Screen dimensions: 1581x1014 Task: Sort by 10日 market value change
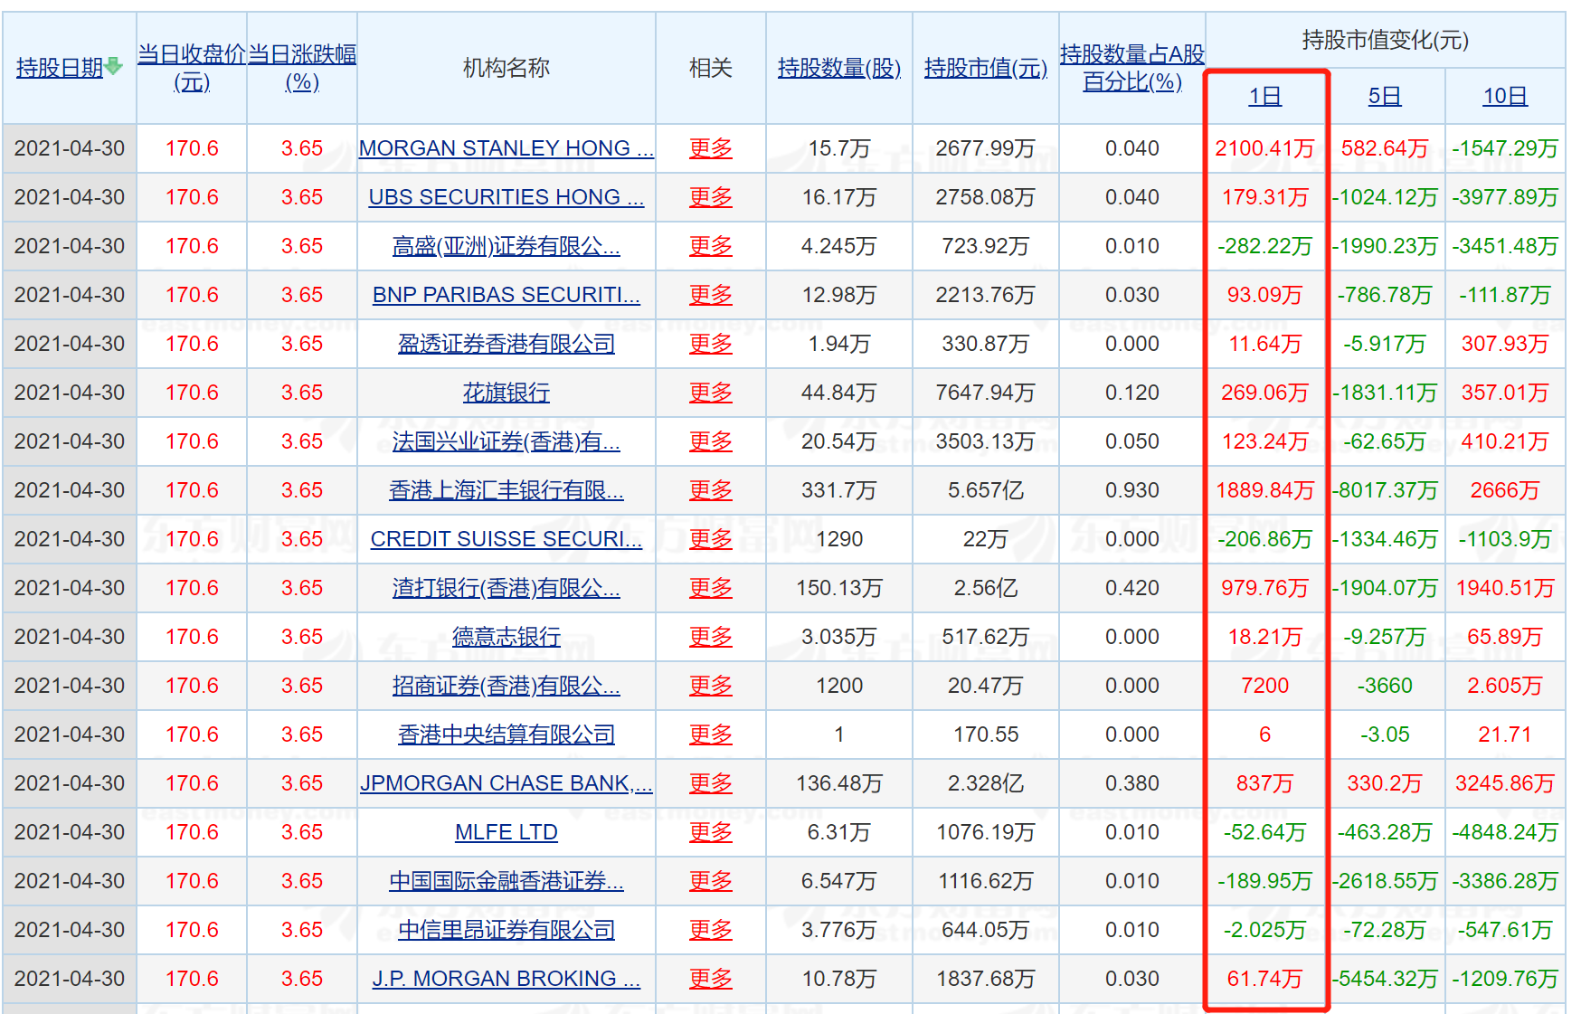pyautogui.click(x=1505, y=96)
